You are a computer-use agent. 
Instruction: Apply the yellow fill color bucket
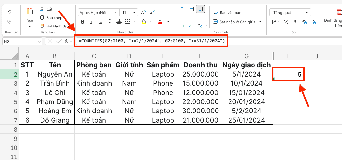pyautogui.click(x=144, y=22)
